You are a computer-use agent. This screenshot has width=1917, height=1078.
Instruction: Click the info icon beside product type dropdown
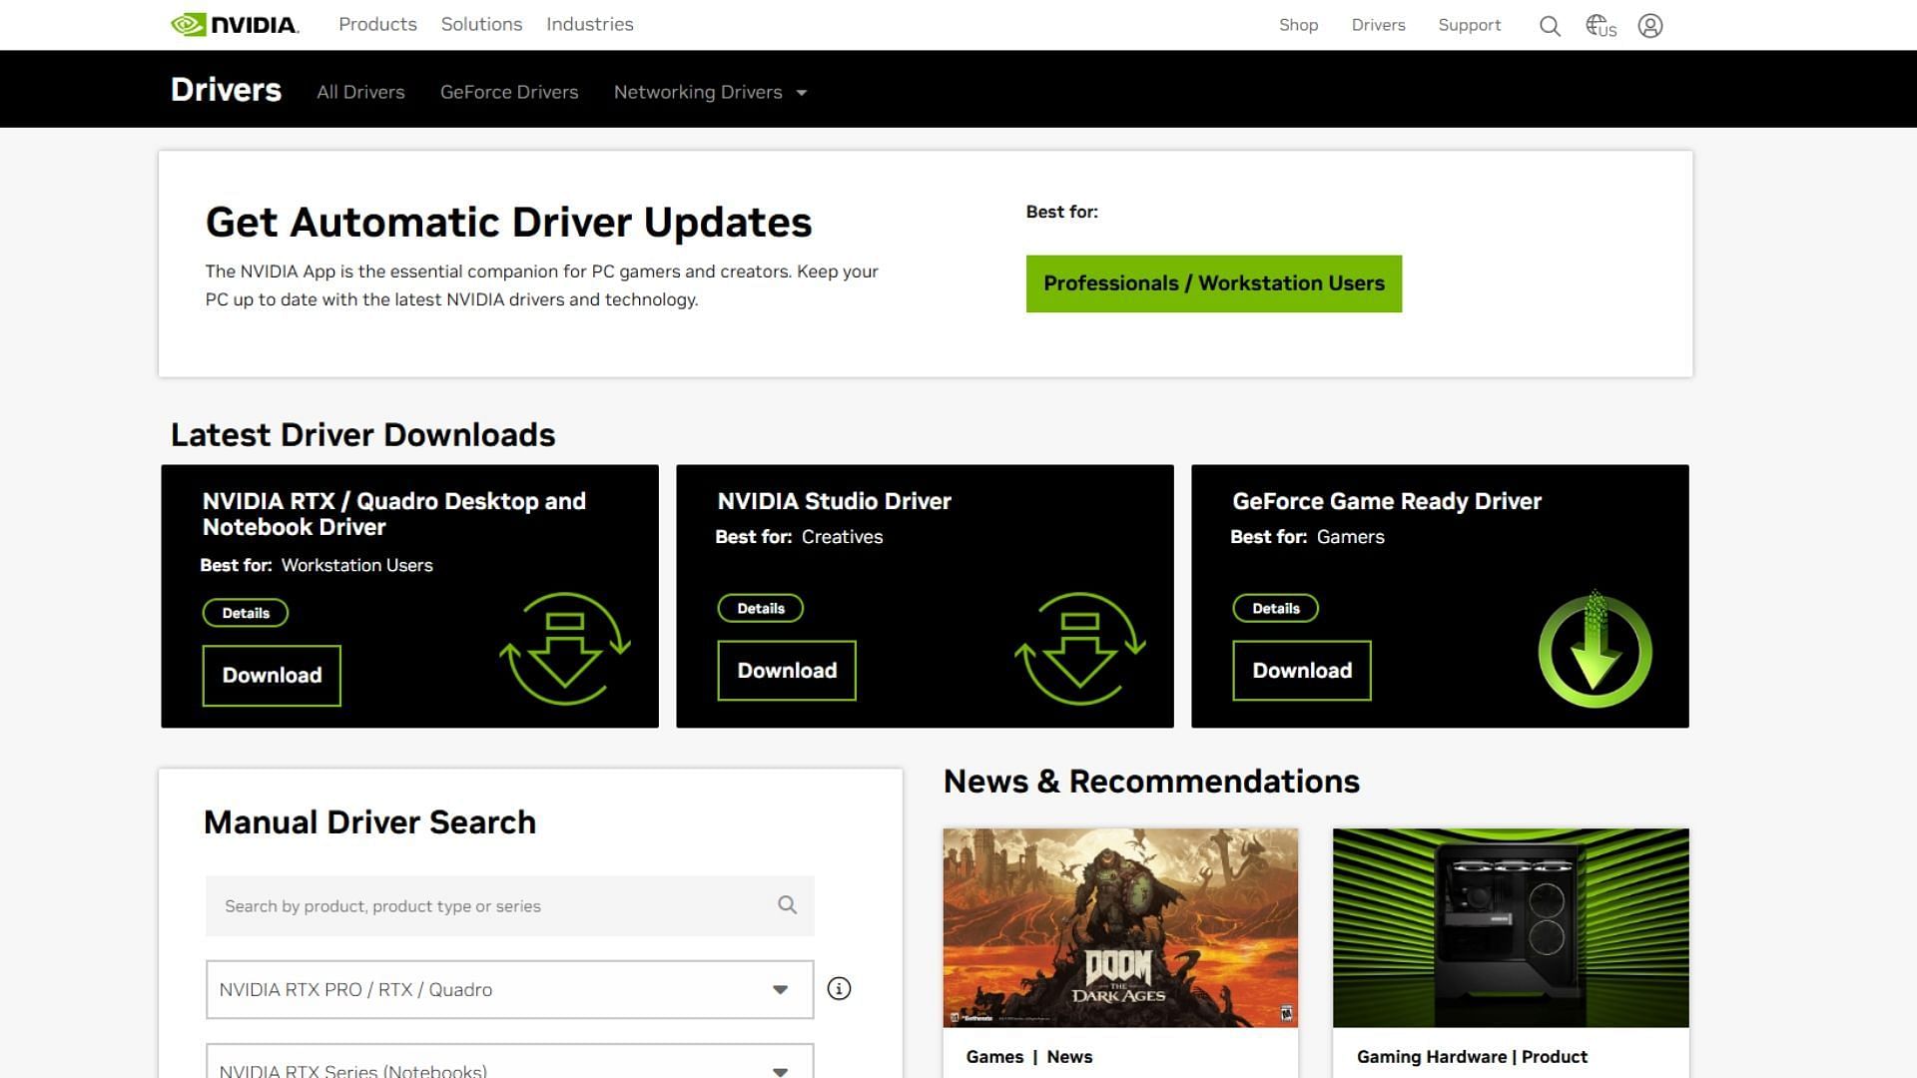[x=839, y=989]
